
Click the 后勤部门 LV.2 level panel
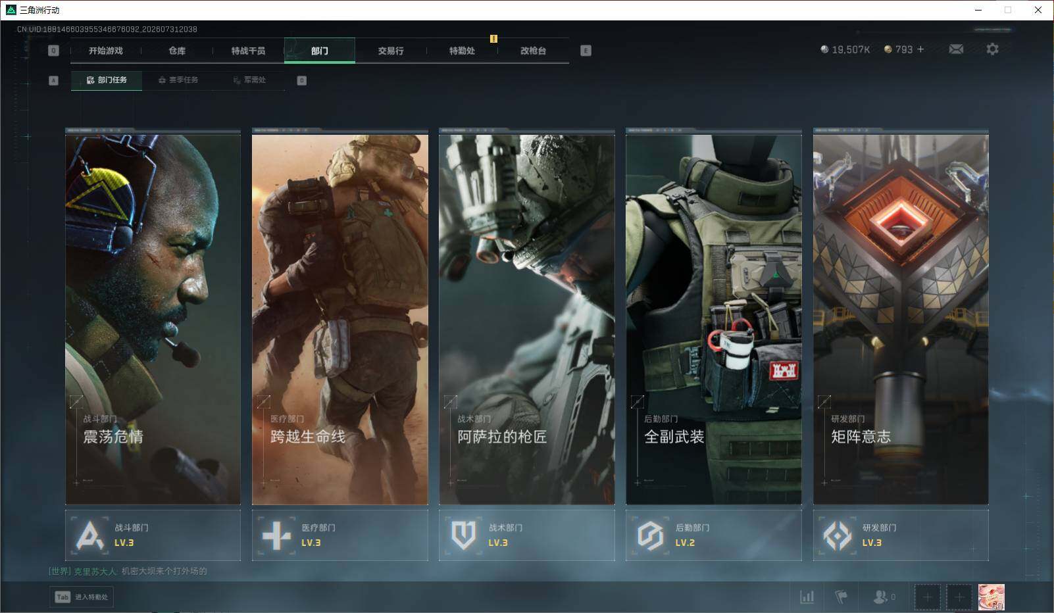point(714,535)
